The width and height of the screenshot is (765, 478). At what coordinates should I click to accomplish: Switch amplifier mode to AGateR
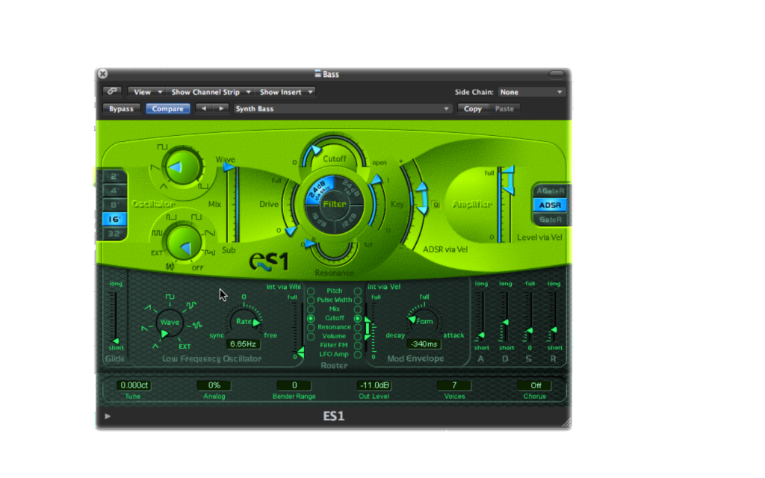point(550,190)
